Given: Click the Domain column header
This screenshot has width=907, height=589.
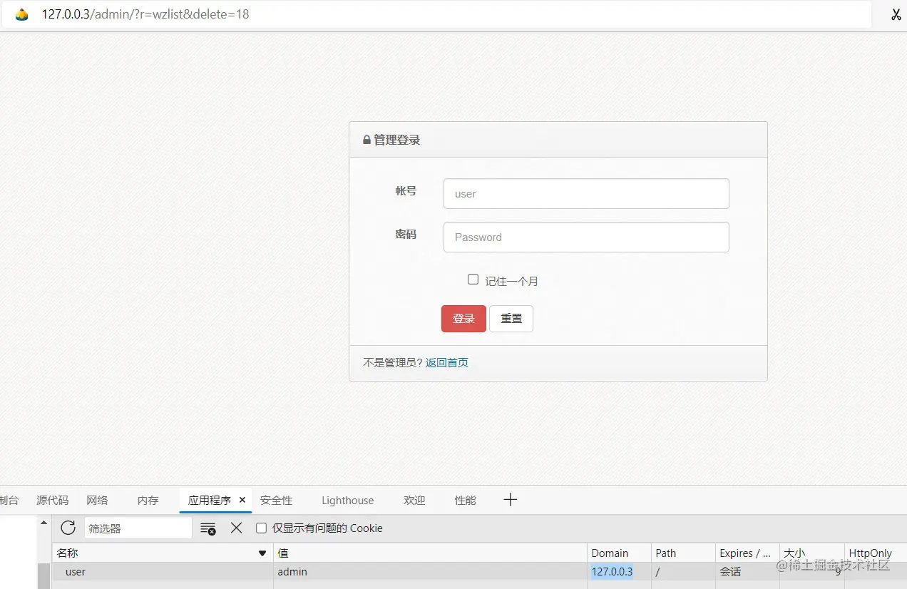Looking at the screenshot, I should (619, 553).
